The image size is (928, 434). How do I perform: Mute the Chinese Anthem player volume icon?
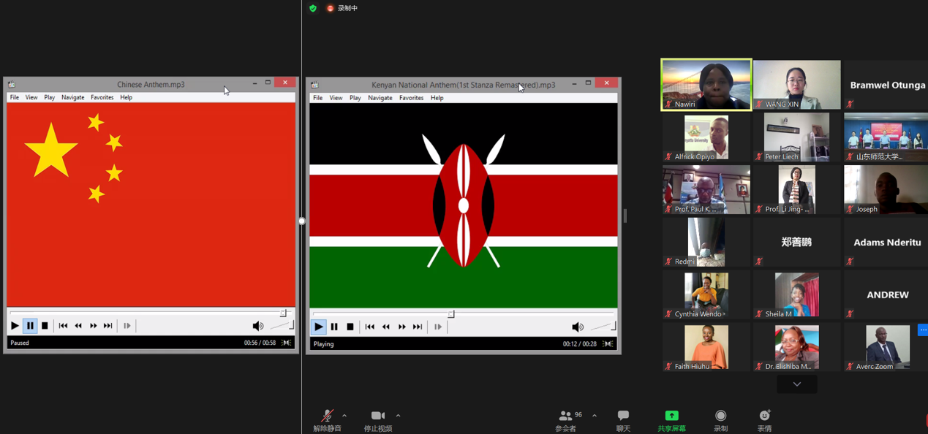click(257, 326)
